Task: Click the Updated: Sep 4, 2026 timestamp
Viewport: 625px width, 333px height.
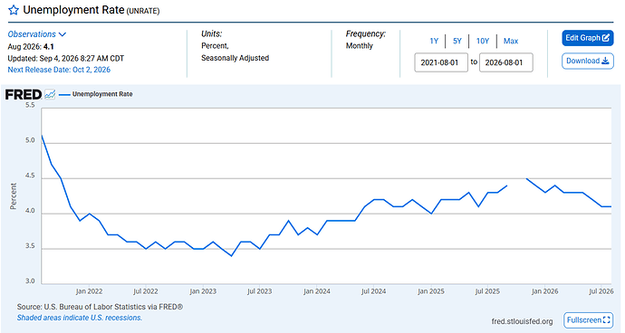Action: tap(66, 59)
